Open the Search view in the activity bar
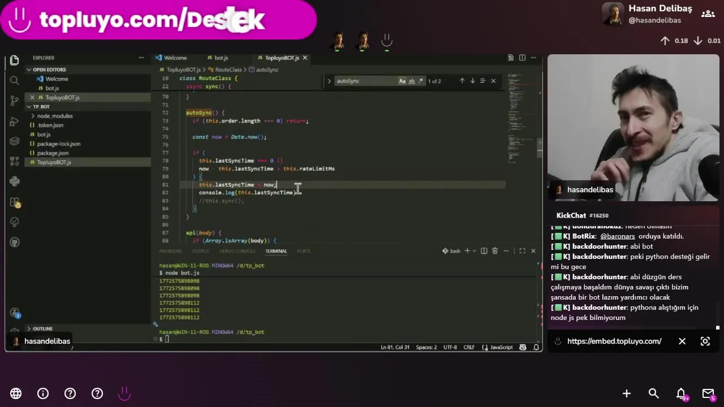Viewport: 724px width, 407px height. tap(15, 80)
